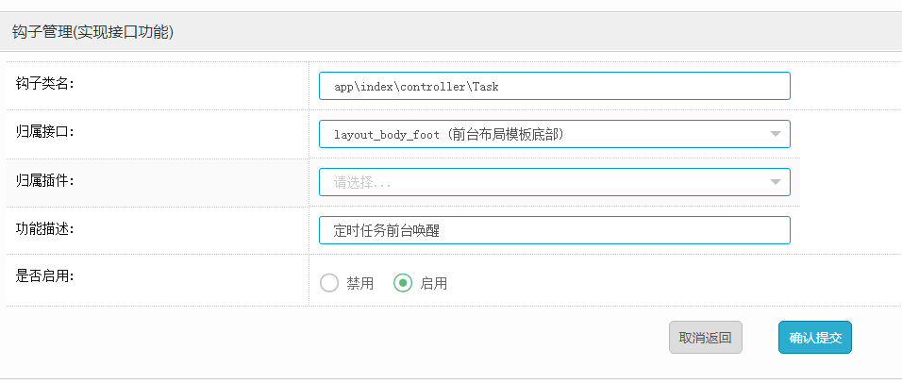The height and width of the screenshot is (383, 902).
Task: Click the 禁用 text label beside radio
Action: coord(360,283)
